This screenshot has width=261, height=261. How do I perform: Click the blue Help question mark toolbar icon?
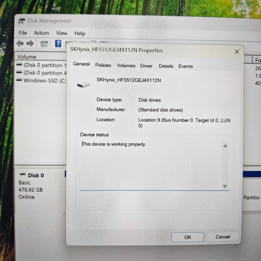click(x=58, y=44)
